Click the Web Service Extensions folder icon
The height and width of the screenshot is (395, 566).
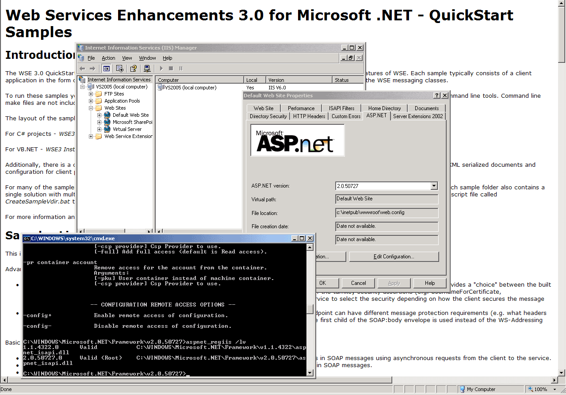pyautogui.click(x=99, y=136)
